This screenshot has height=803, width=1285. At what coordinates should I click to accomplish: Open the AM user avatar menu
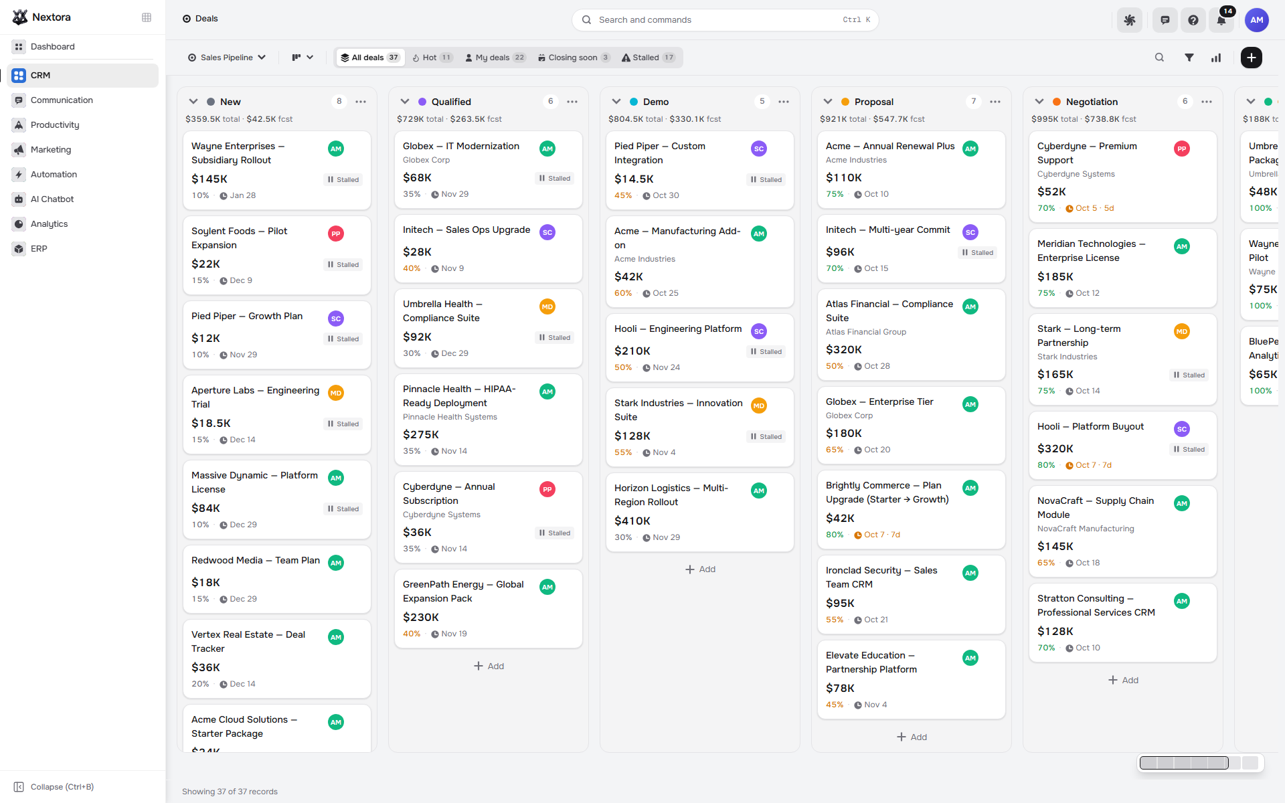coord(1257,20)
